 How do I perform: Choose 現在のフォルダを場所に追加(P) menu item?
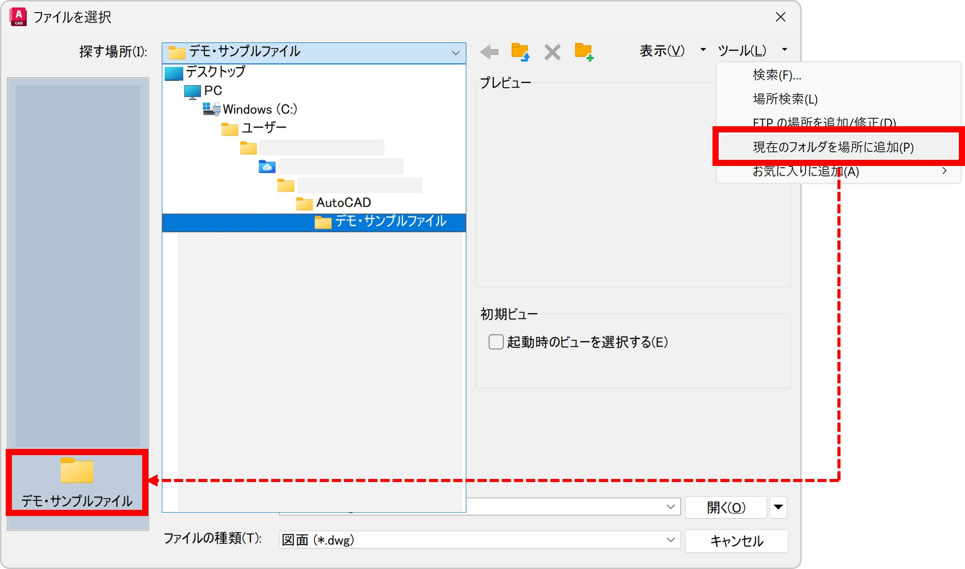pos(833,147)
